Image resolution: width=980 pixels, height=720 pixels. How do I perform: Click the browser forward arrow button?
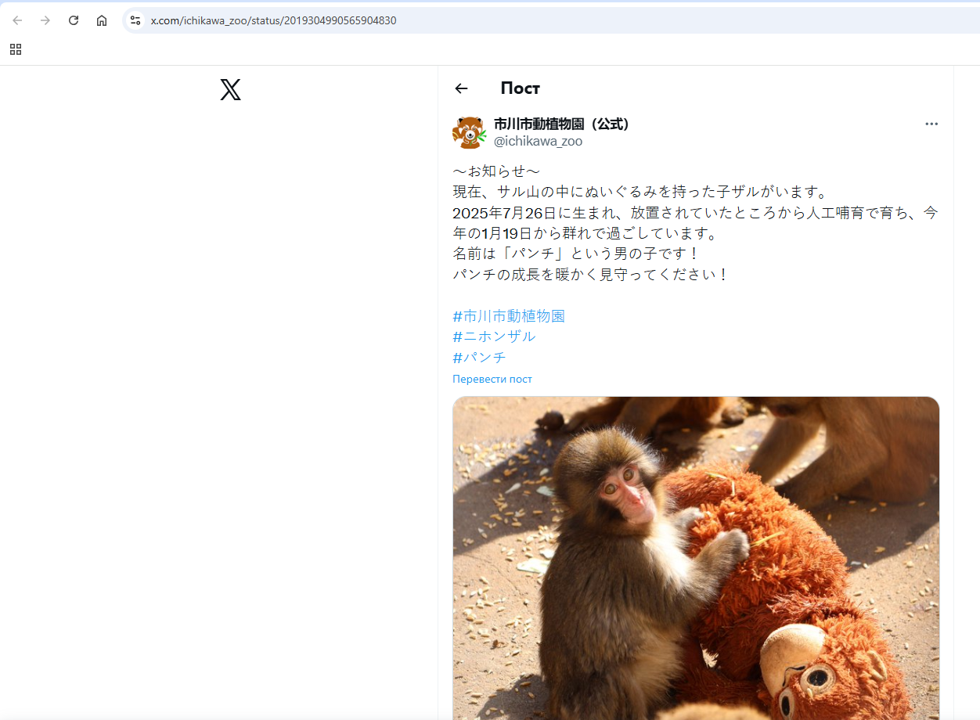tap(45, 20)
